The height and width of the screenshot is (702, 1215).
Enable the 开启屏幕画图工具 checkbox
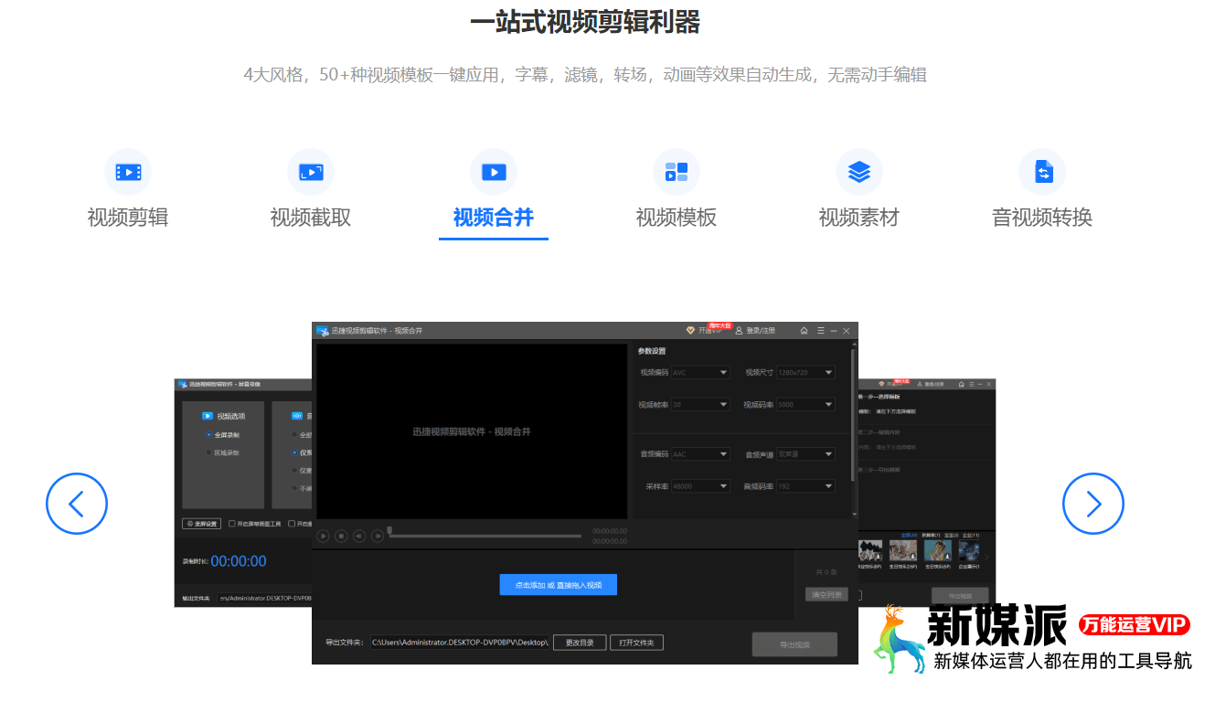click(x=231, y=524)
